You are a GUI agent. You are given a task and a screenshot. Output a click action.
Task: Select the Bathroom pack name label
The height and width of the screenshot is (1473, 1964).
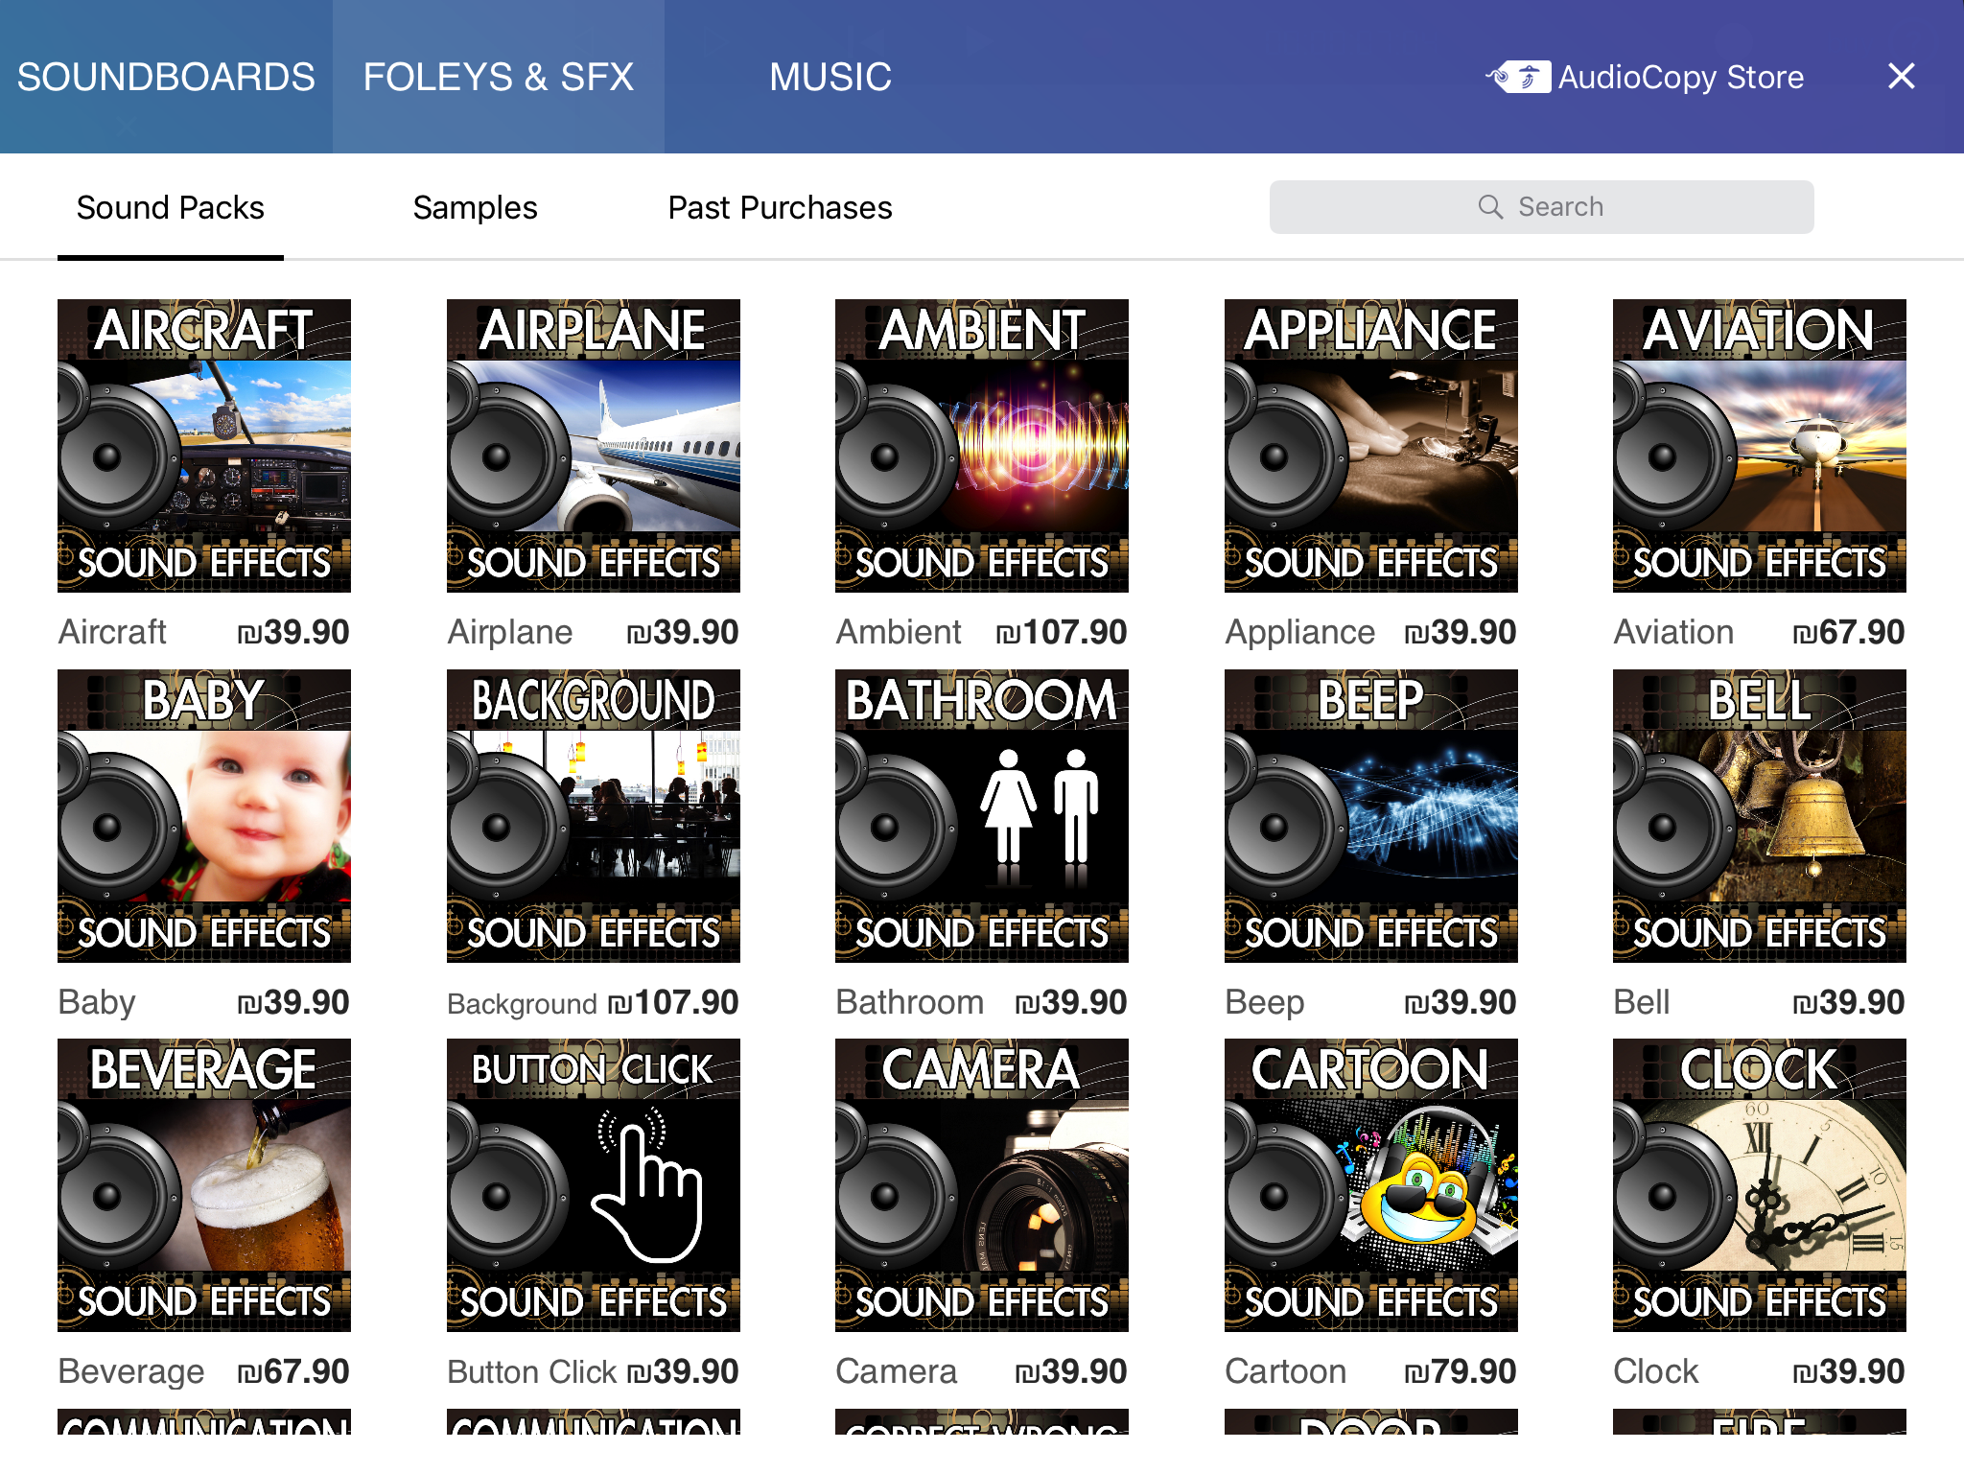pyautogui.click(x=910, y=1002)
